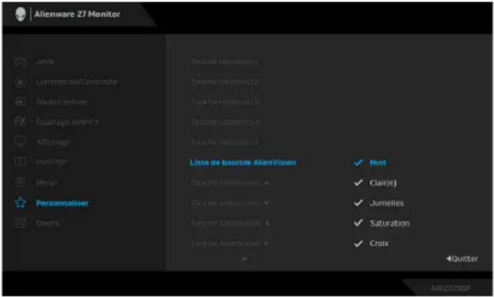Select the highlighted Personnaliser menu entry
494x297 pixels.
62,203
